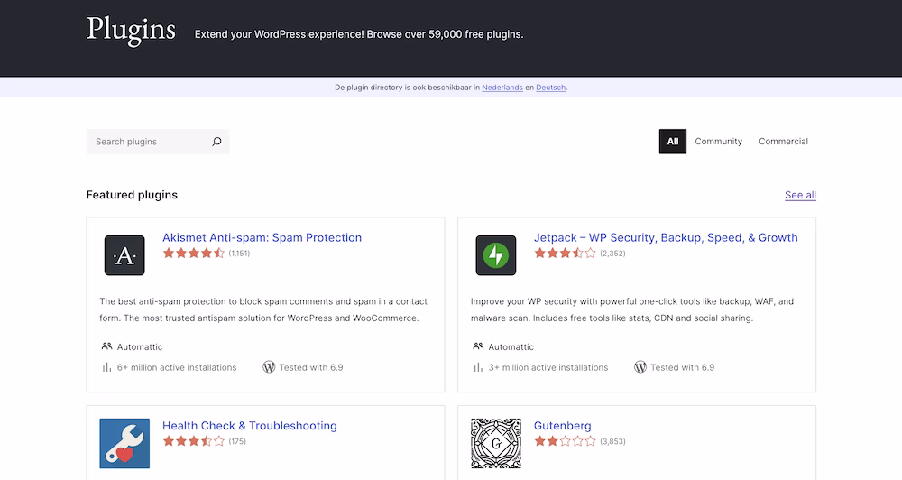Screen dimensions: 902x480
Task: Open the Akismet plugin logo icon
Action: (124, 255)
